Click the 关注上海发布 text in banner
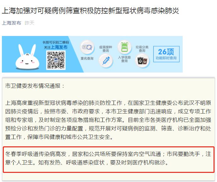Screen dimensions: 217x182 coord(56,47)
